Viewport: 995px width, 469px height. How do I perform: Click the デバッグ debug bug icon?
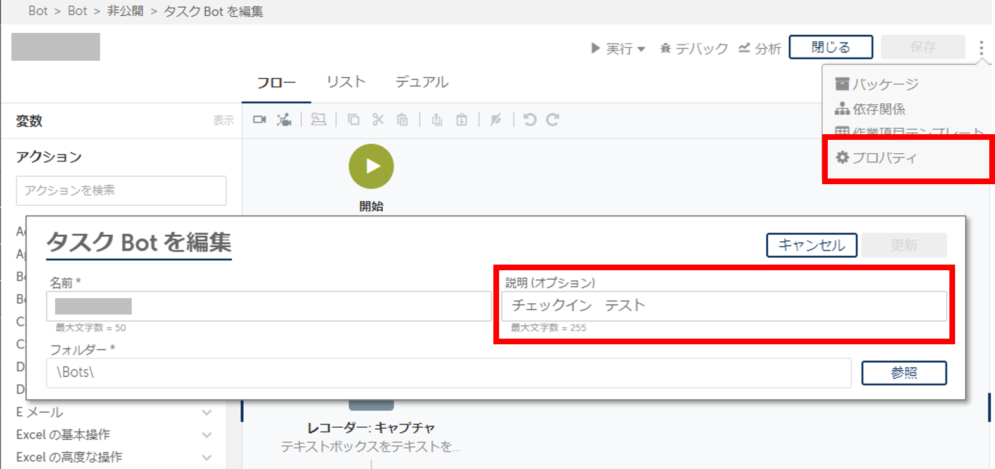point(666,48)
